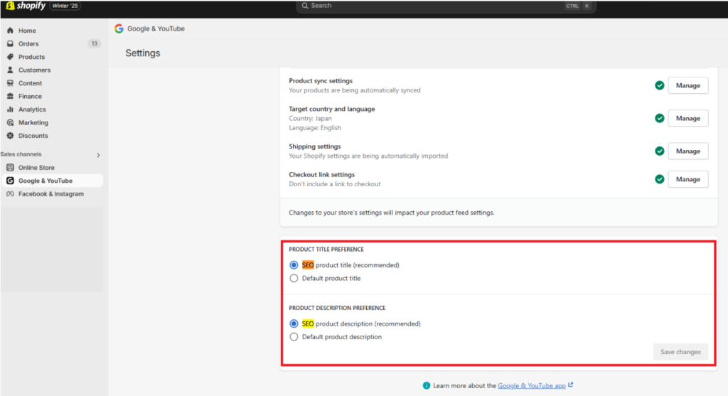Screen dimensions: 728x396
Task: Click green check for Target country and language
Action: [x=659, y=119]
